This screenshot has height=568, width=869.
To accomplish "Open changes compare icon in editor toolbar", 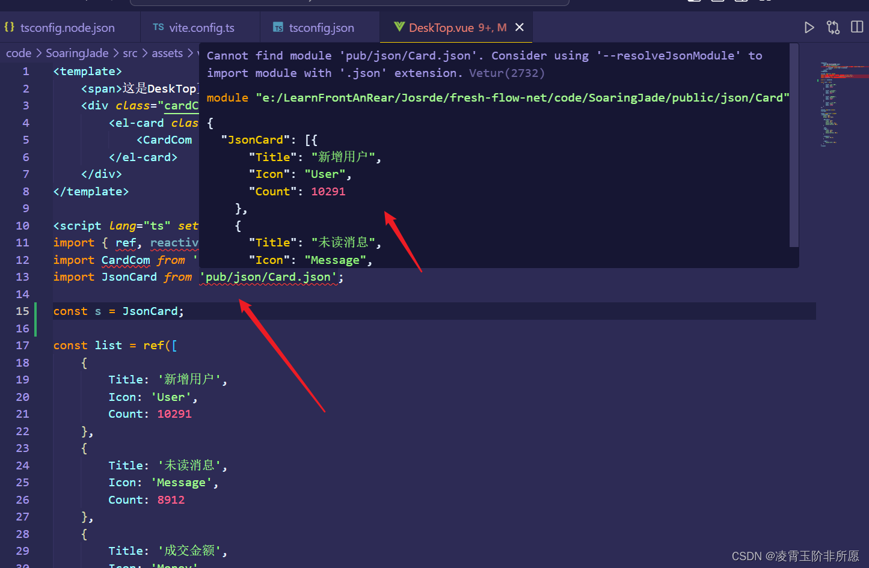I will point(833,28).
